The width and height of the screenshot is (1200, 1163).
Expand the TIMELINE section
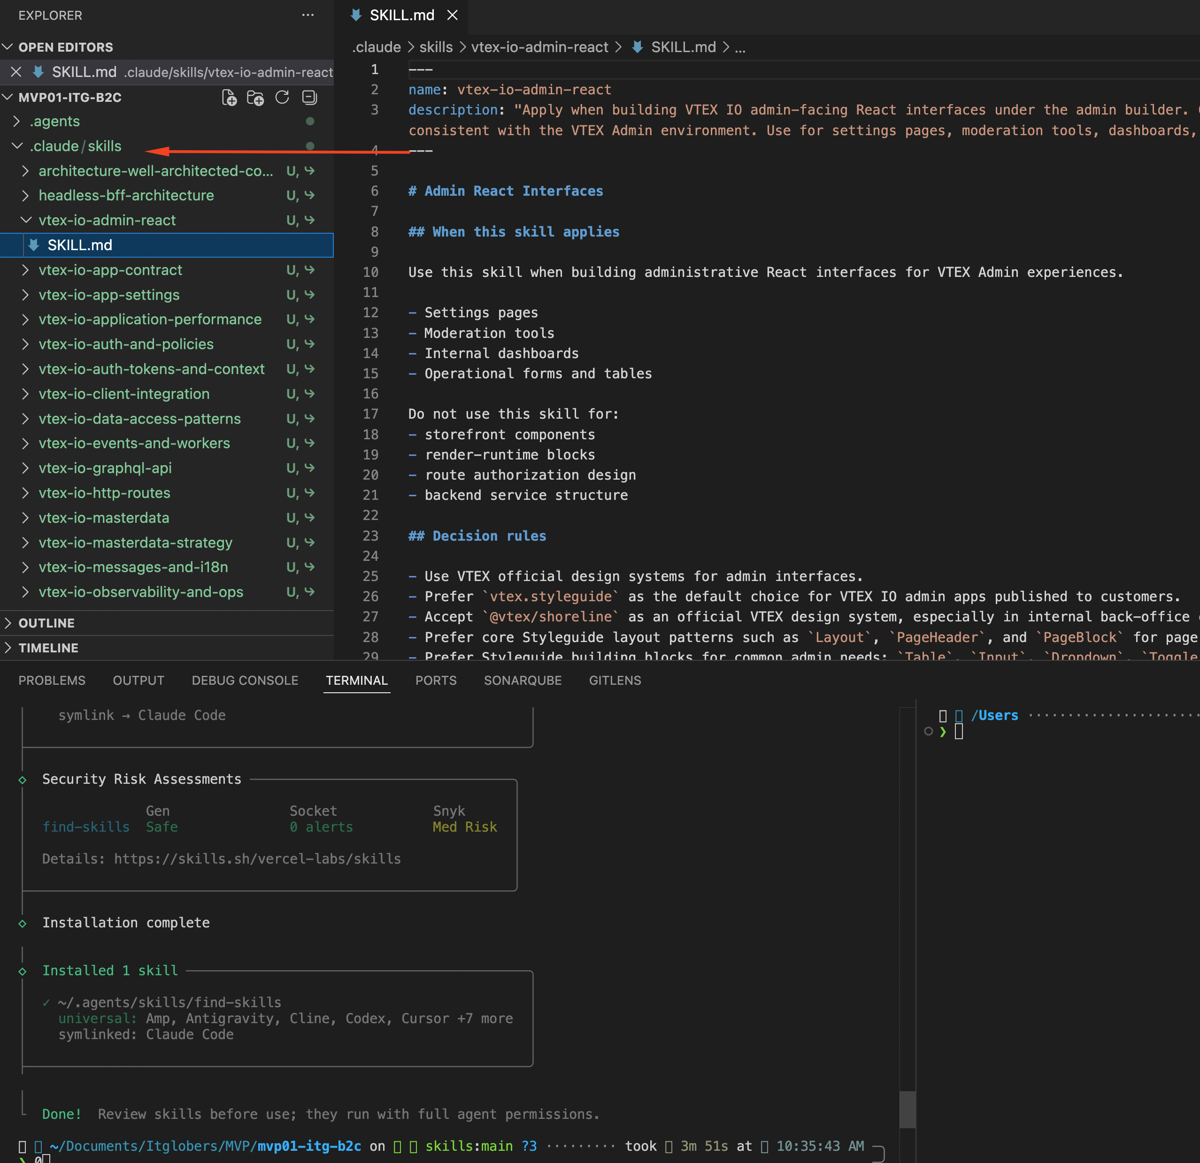pos(48,648)
